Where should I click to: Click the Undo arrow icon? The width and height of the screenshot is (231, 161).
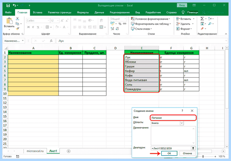(14, 5)
